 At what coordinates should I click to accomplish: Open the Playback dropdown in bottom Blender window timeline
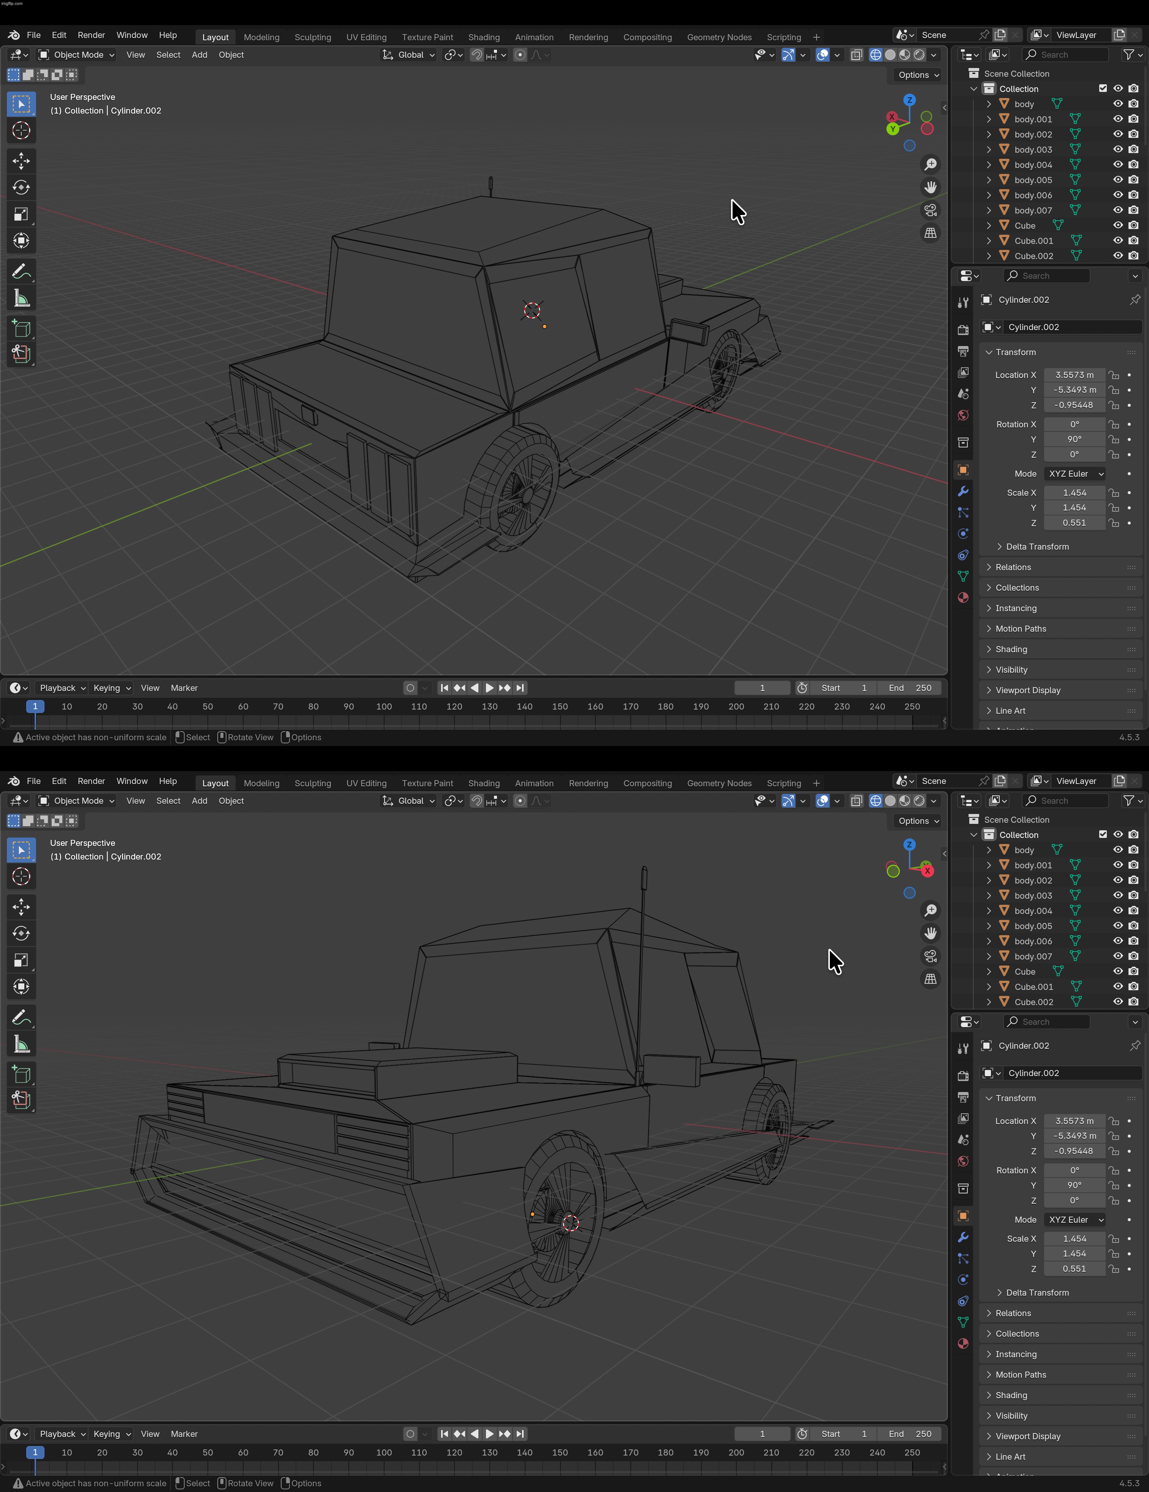tap(62, 1434)
